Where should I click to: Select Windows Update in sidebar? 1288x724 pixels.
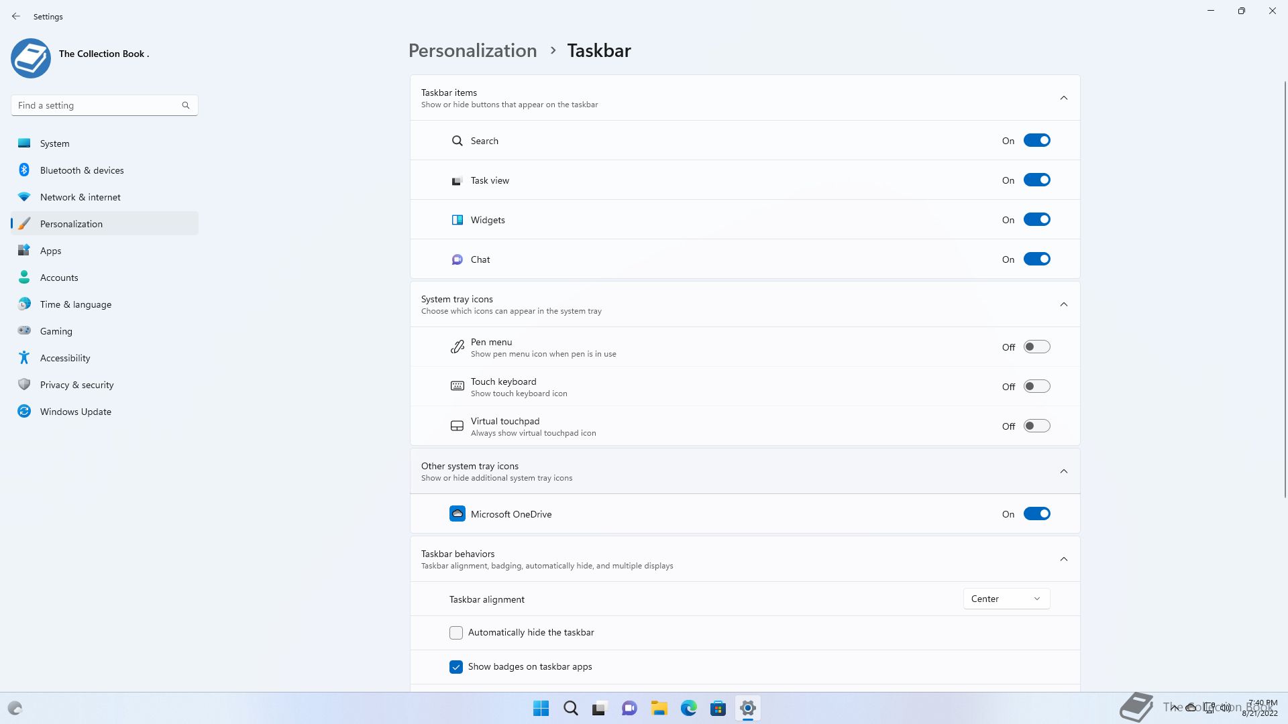click(x=105, y=412)
